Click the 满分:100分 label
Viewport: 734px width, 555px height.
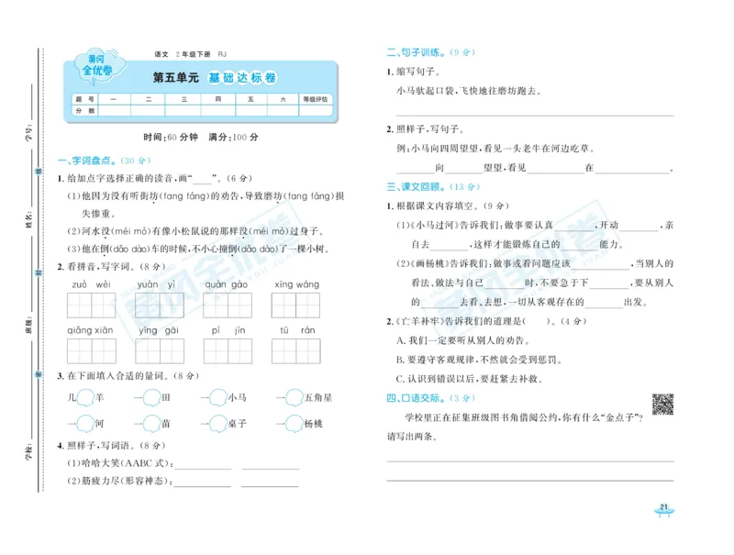point(236,135)
